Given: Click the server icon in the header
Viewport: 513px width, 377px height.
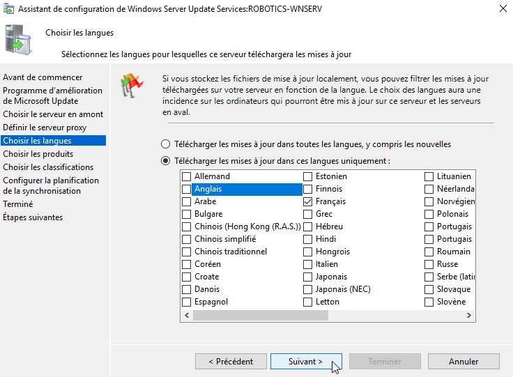Looking at the screenshot, I should 18,40.
